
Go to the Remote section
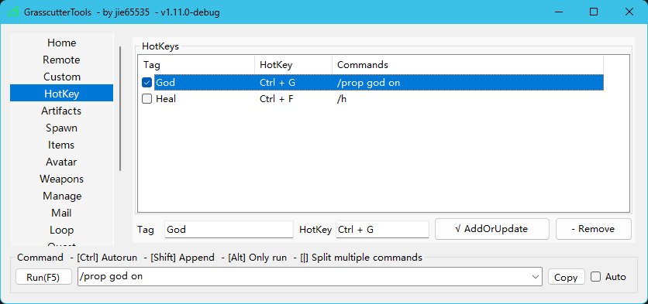point(61,60)
